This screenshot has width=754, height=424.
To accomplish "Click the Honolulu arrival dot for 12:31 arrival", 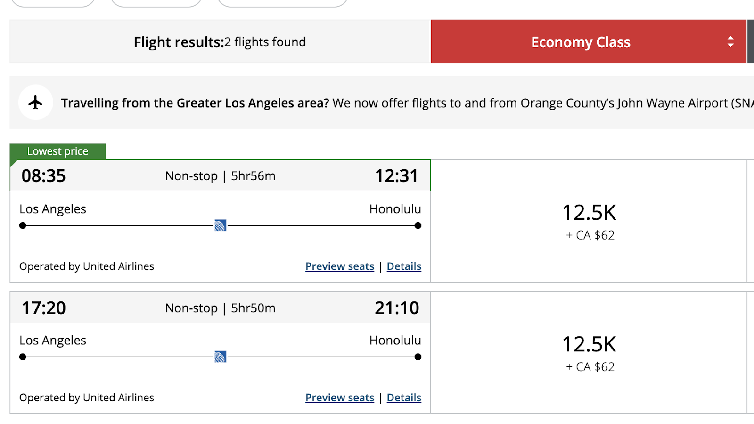I will tap(418, 225).
